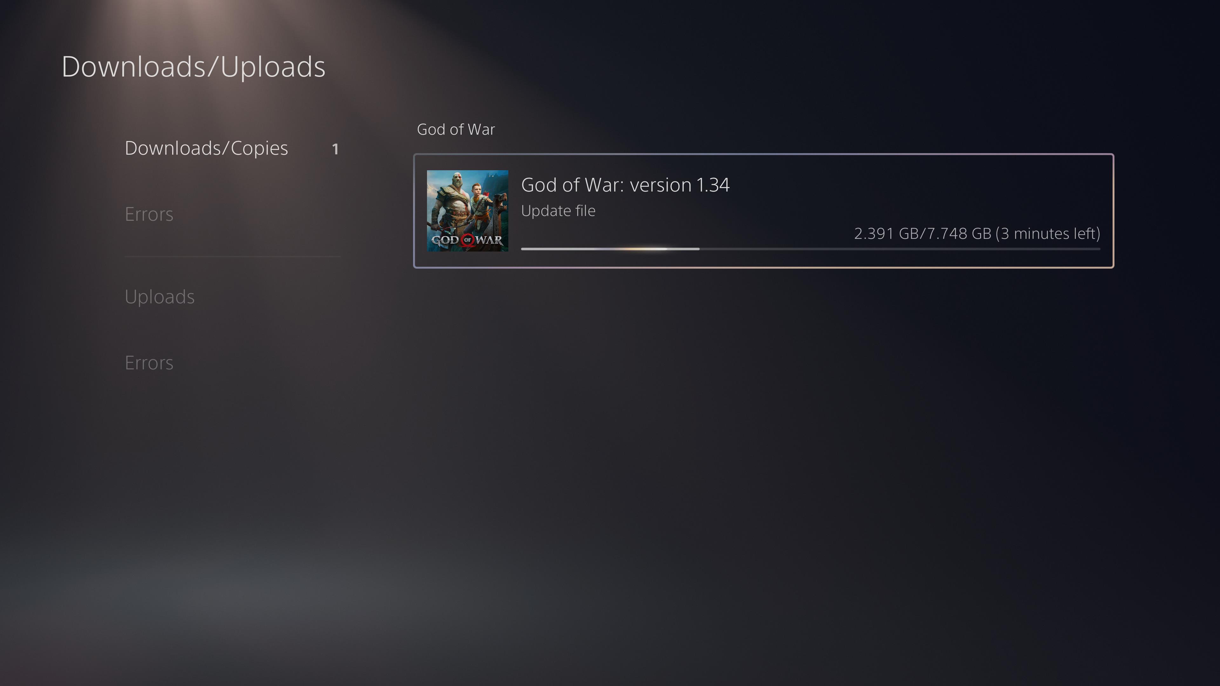Click the 3 minutes left estimate

[1048, 233]
